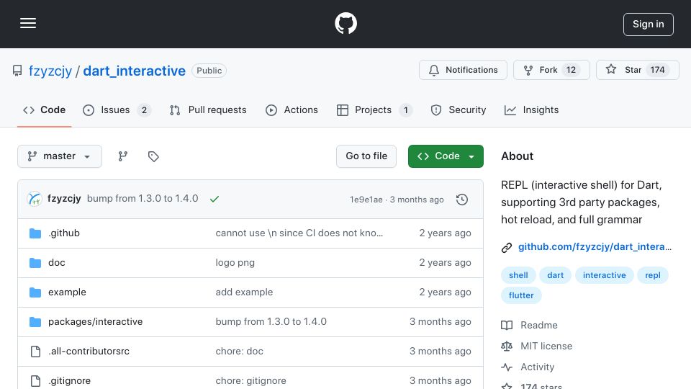Click the Sign in button
The width and height of the screenshot is (691, 389).
click(x=649, y=24)
